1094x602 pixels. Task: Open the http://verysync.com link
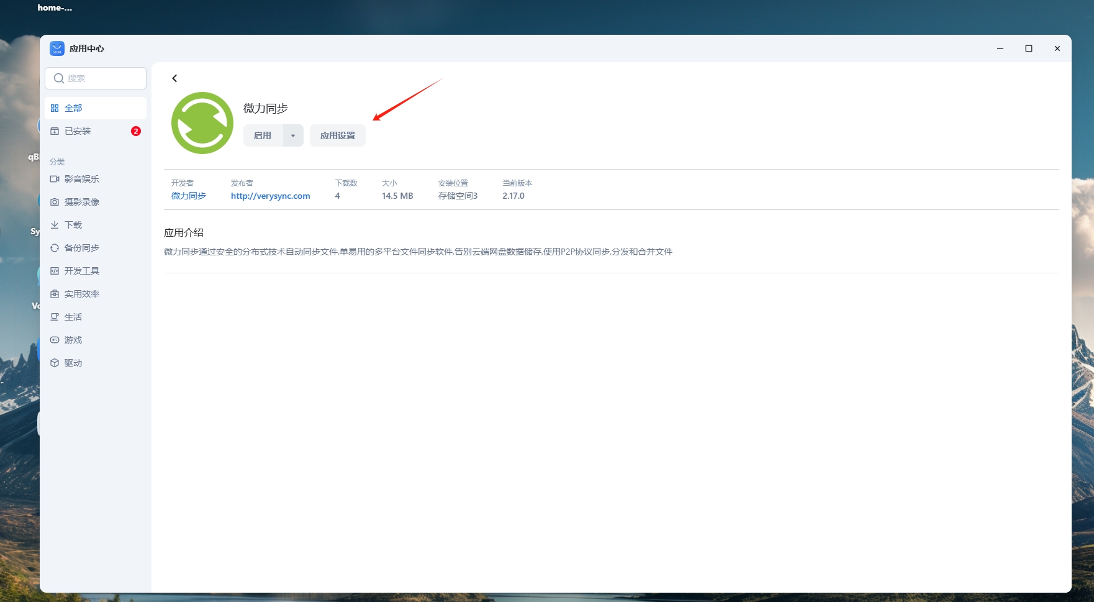tap(271, 196)
